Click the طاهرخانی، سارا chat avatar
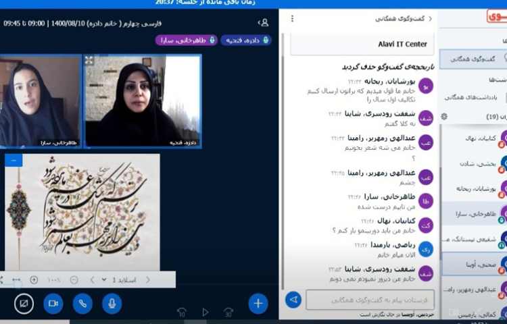 pos(425,201)
